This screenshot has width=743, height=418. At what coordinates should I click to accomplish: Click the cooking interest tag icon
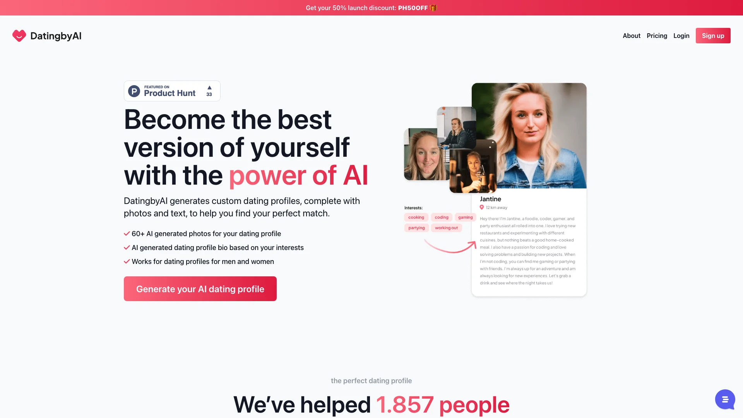[x=416, y=217]
